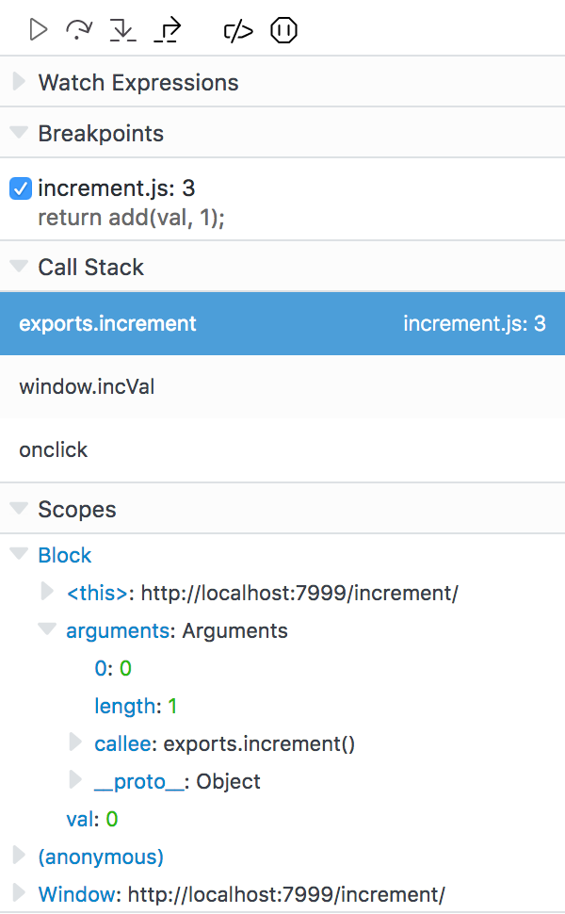Click the Step Into icon
The width and height of the screenshot is (565, 914).
[x=123, y=29]
